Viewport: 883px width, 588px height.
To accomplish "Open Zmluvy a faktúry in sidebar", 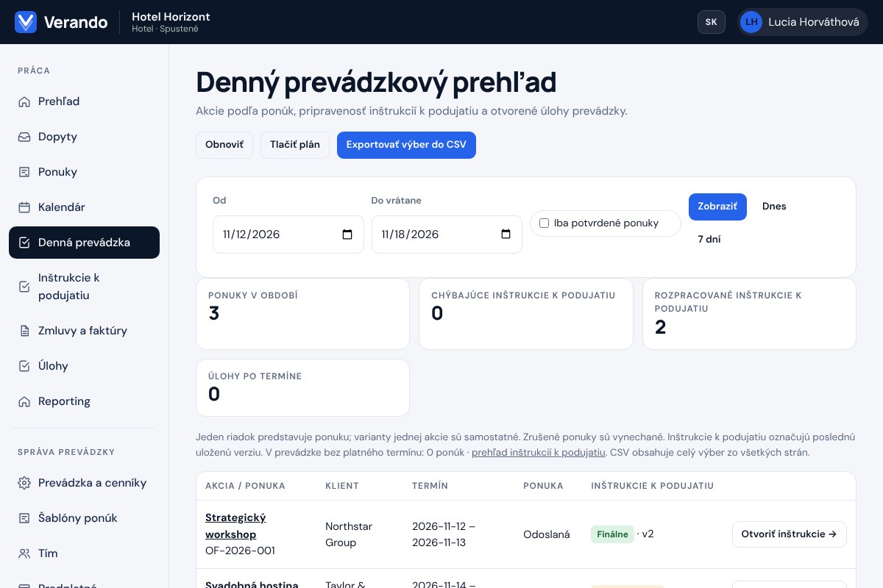I will [x=84, y=331].
